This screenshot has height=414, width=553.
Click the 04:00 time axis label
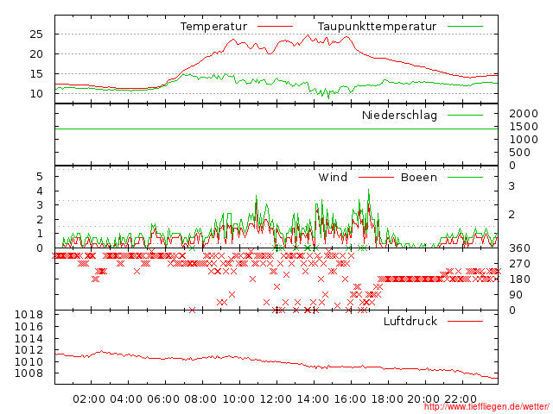click(126, 399)
